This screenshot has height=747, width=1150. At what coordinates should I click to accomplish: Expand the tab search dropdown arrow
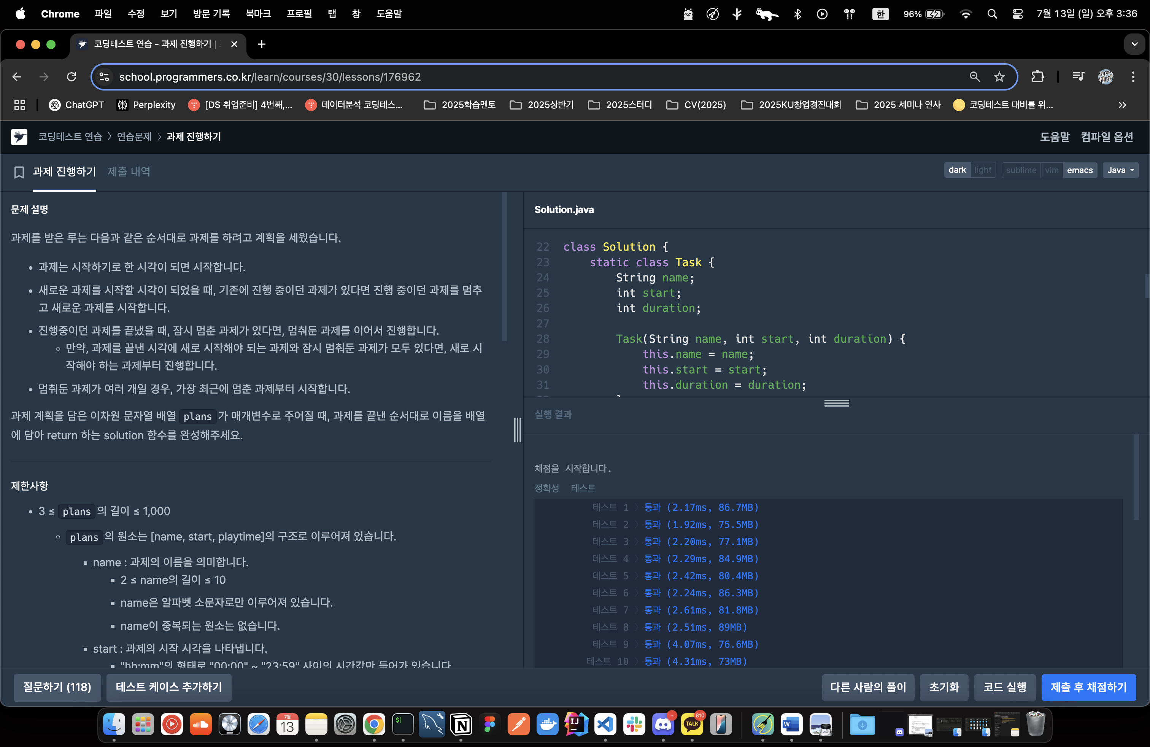click(x=1134, y=45)
